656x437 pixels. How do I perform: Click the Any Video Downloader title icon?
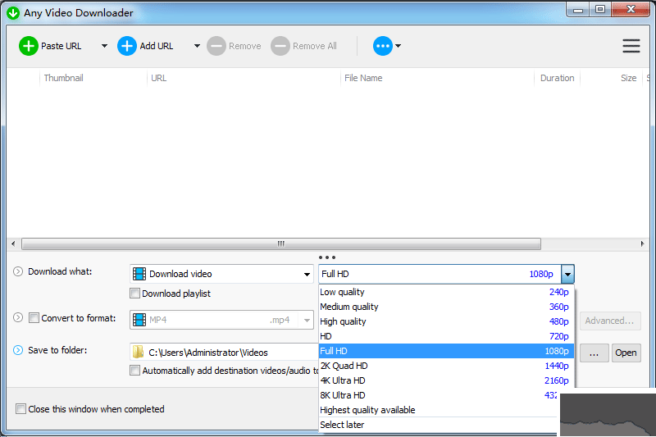point(13,13)
